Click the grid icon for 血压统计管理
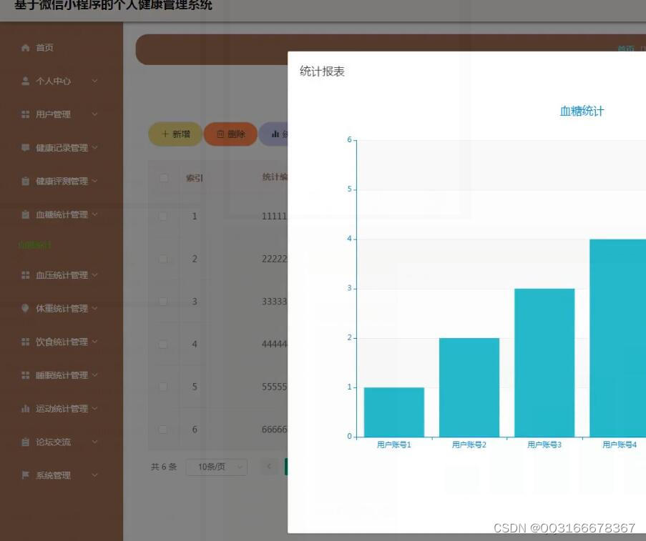This screenshot has height=541, width=646. (26, 275)
